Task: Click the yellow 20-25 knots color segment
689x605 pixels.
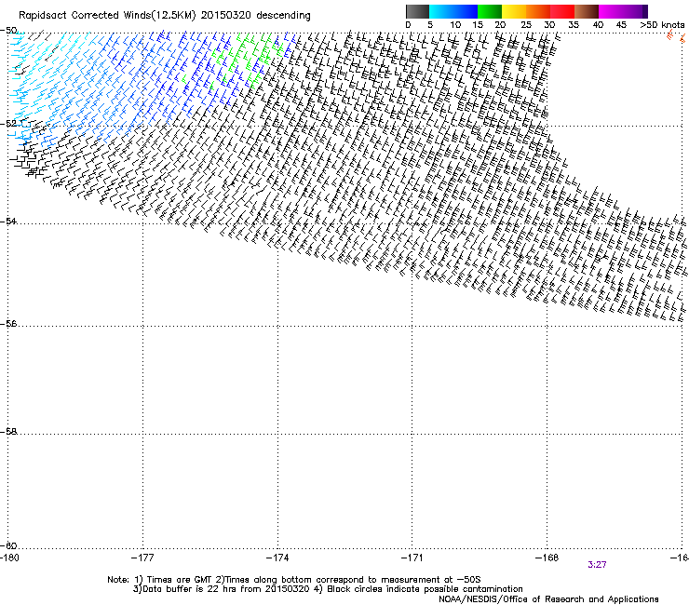Action: [x=513, y=11]
